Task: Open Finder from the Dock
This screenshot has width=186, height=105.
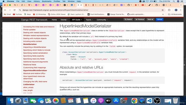Action: (x=10, y=101)
